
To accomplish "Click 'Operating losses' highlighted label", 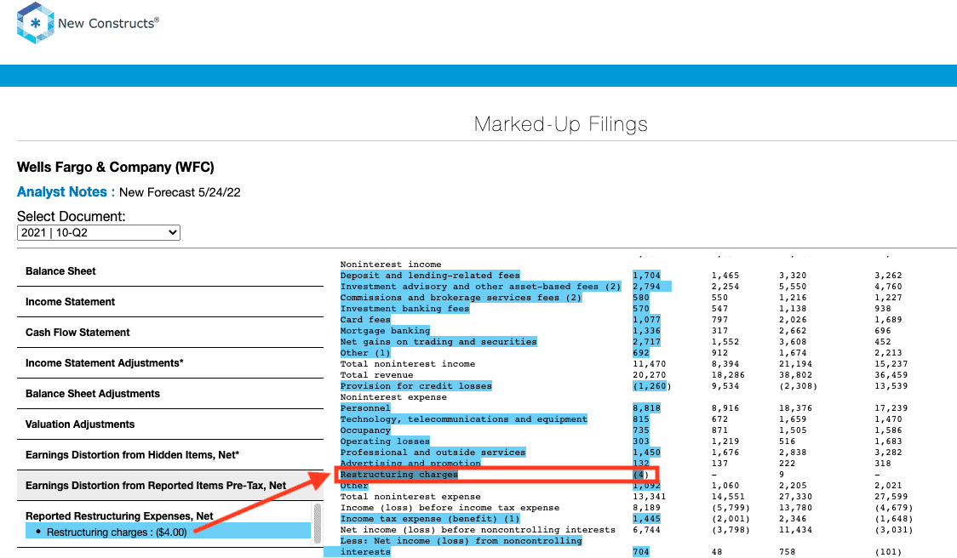I will [x=385, y=441].
